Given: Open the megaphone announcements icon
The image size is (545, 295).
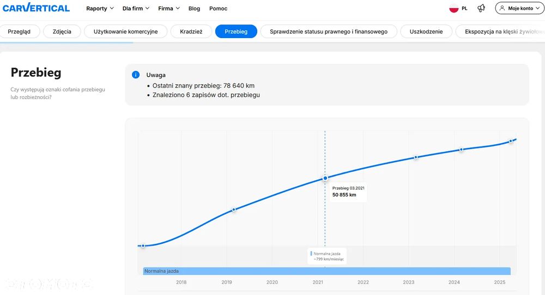Looking at the screenshot, I should 481,8.
